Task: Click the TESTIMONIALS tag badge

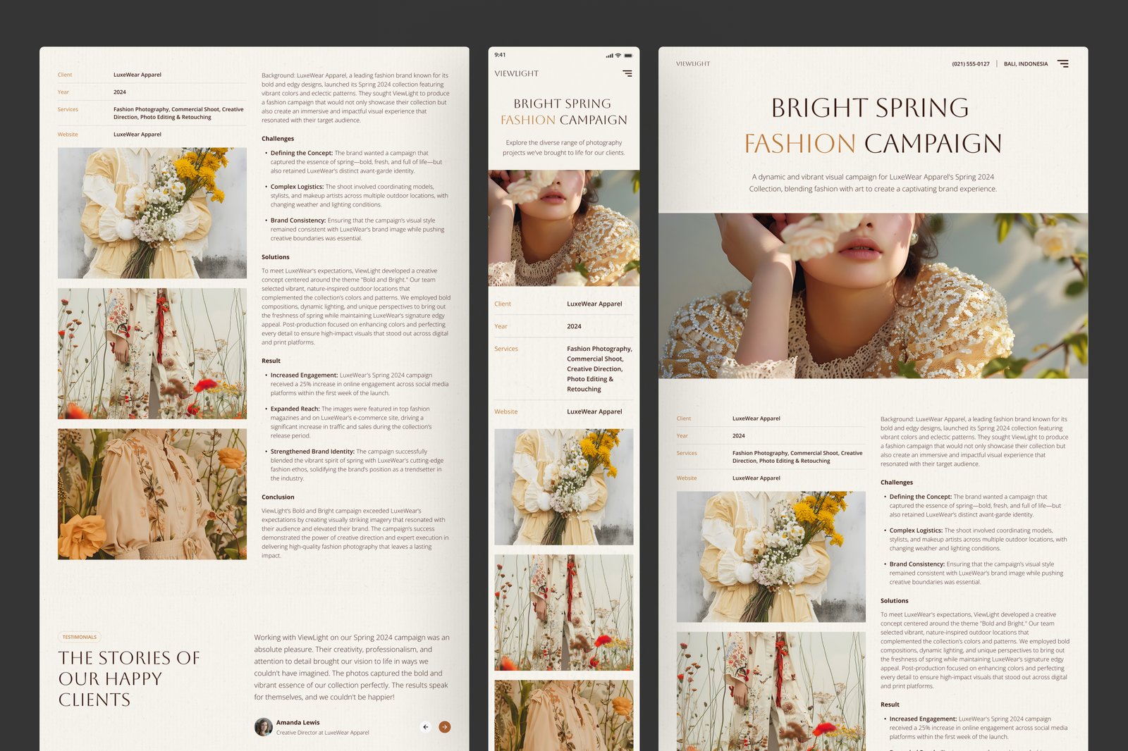Action: tap(80, 637)
